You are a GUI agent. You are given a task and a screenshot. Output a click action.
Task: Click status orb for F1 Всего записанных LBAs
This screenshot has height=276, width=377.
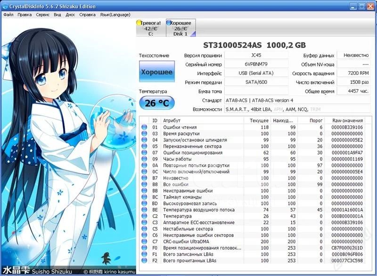click(x=144, y=254)
